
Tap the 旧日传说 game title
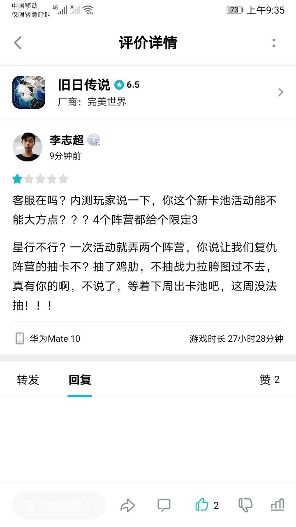tap(84, 85)
